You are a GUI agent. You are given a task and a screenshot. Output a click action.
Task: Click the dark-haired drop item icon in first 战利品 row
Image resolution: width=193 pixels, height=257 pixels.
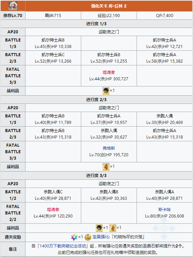(106, 91)
